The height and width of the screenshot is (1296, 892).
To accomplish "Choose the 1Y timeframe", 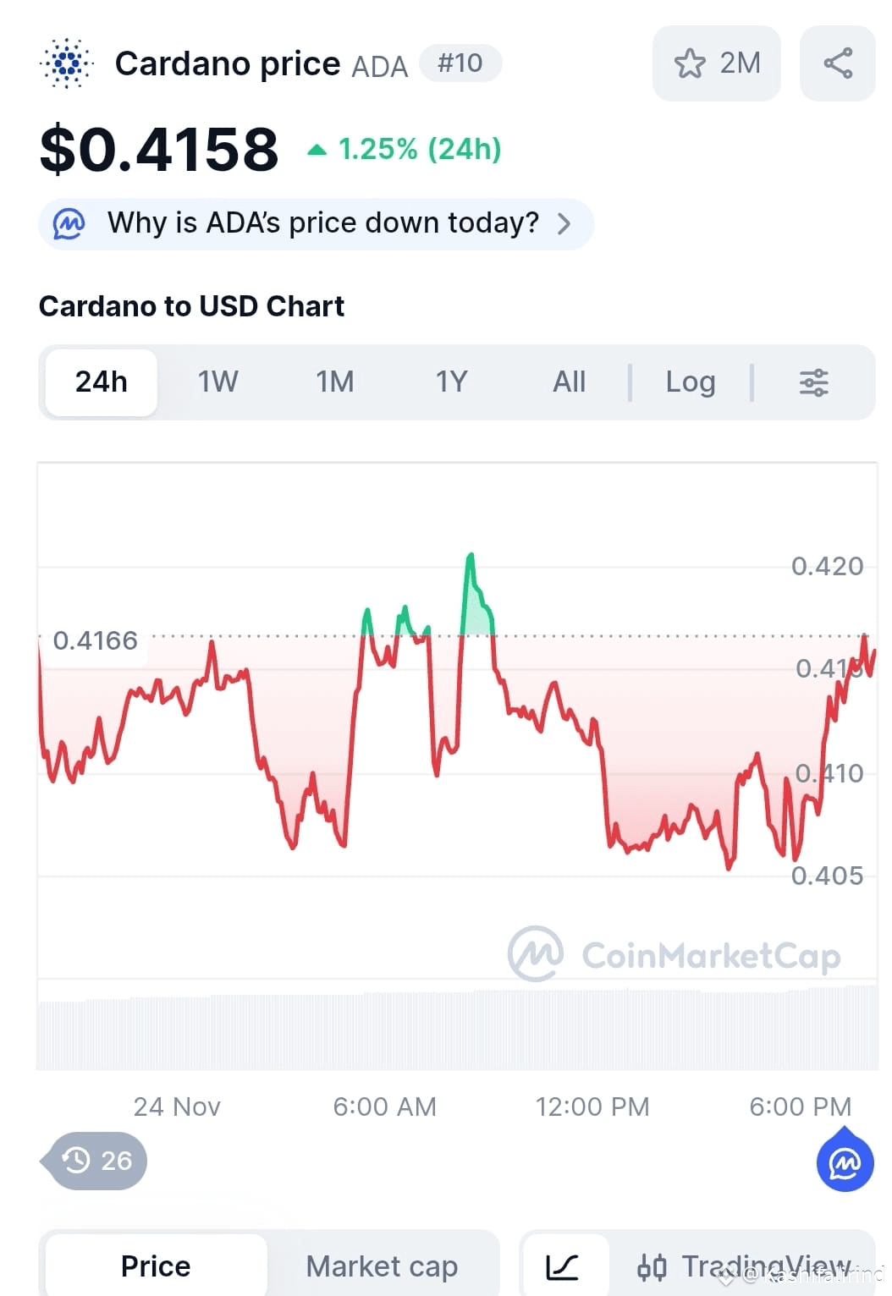I will [452, 382].
